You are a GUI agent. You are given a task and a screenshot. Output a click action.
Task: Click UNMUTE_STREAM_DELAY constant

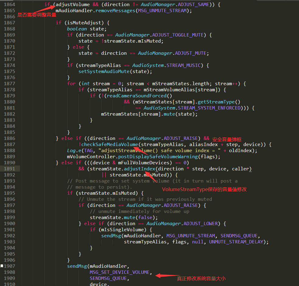[x=236, y=242]
